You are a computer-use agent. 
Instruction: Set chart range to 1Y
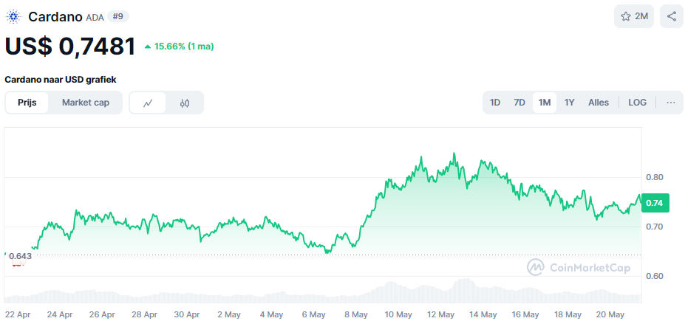[x=569, y=103]
